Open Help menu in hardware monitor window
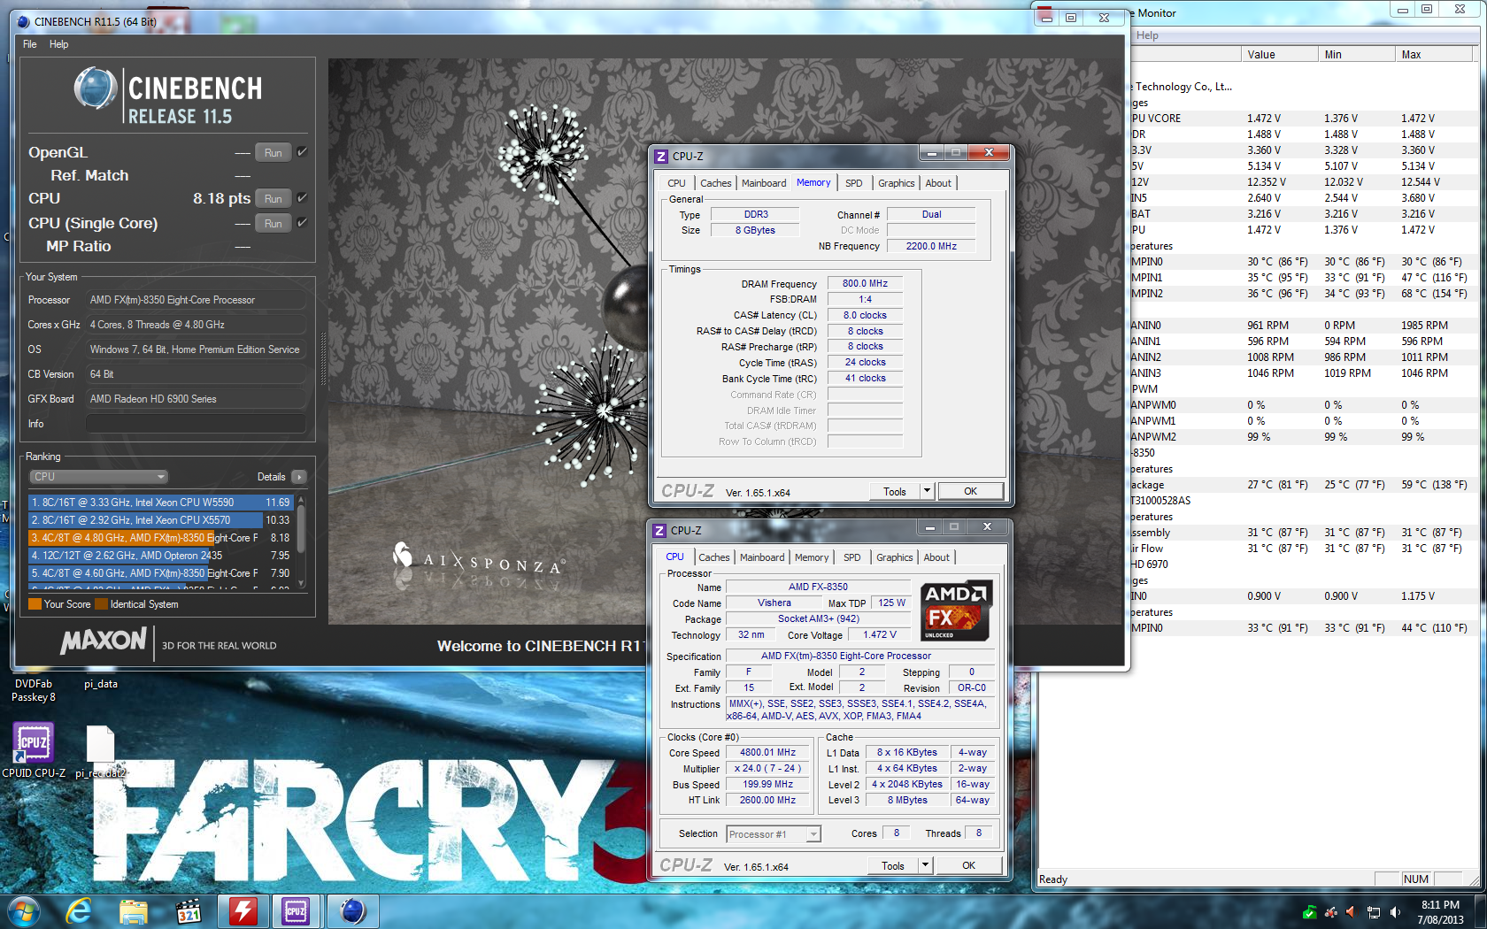Viewport: 1487px width, 929px height. pos(1147,35)
